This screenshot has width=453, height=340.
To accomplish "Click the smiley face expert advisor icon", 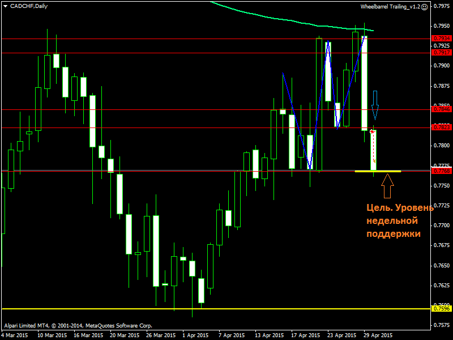I will (x=424, y=7).
